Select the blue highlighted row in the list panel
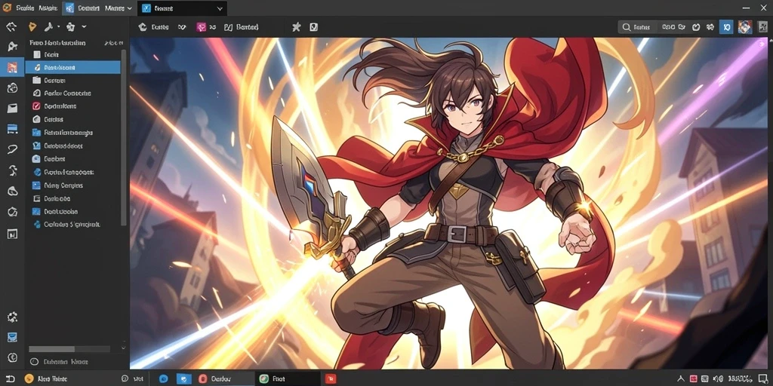Image resolution: width=773 pixels, height=386 pixels. pyautogui.click(x=73, y=67)
